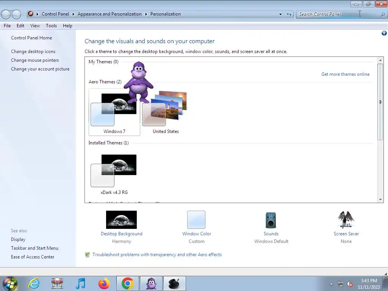The image size is (388, 291).
Task: Click the Screen Saver winged icon
Action: pos(346,219)
